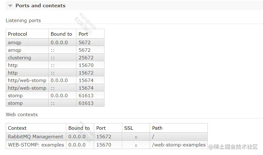Click the RabbitMQ Management context cell

pos(36,137)
